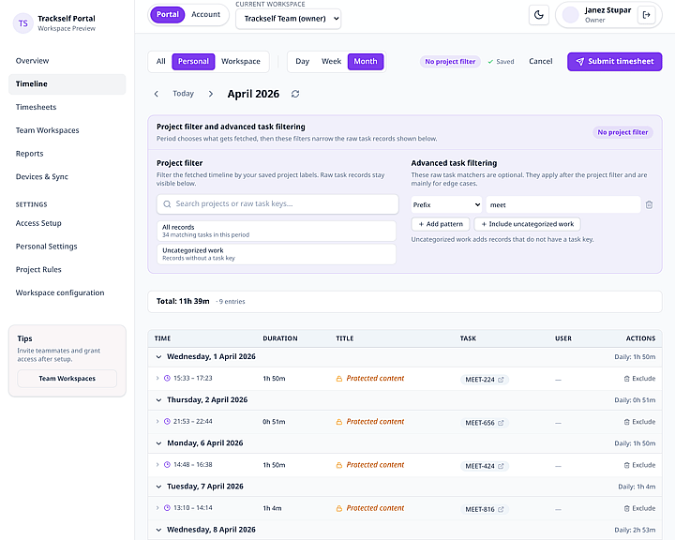The height and width of the screenshot is (540, 675).
Task: Collapse the Wednesday, 1 April 2026 group
Action: click(x=158, y=357)
